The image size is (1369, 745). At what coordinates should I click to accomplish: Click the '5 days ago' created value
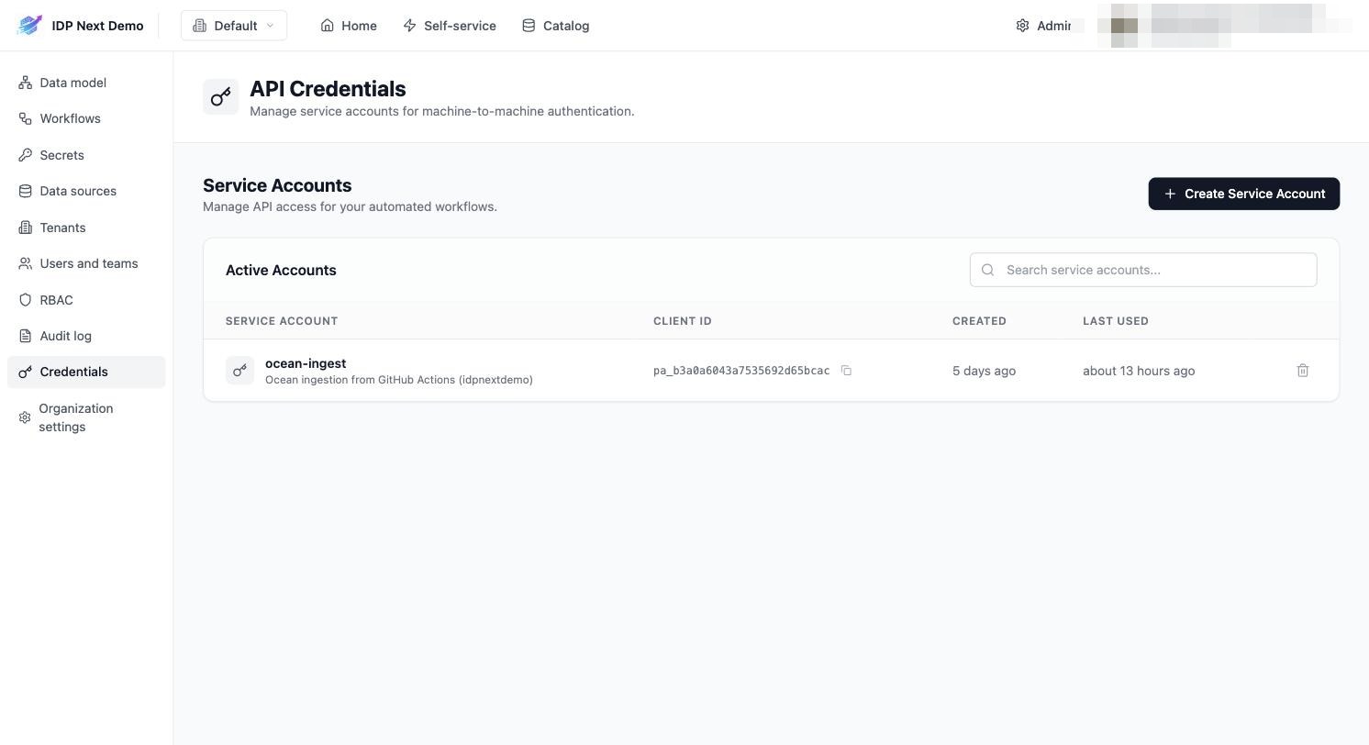tap(984, 371)
